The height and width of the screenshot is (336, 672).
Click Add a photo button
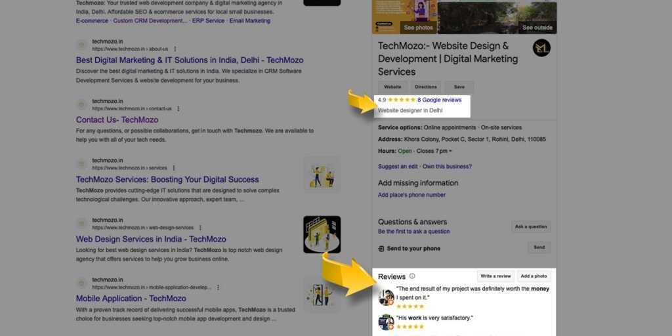click(534, 276)
